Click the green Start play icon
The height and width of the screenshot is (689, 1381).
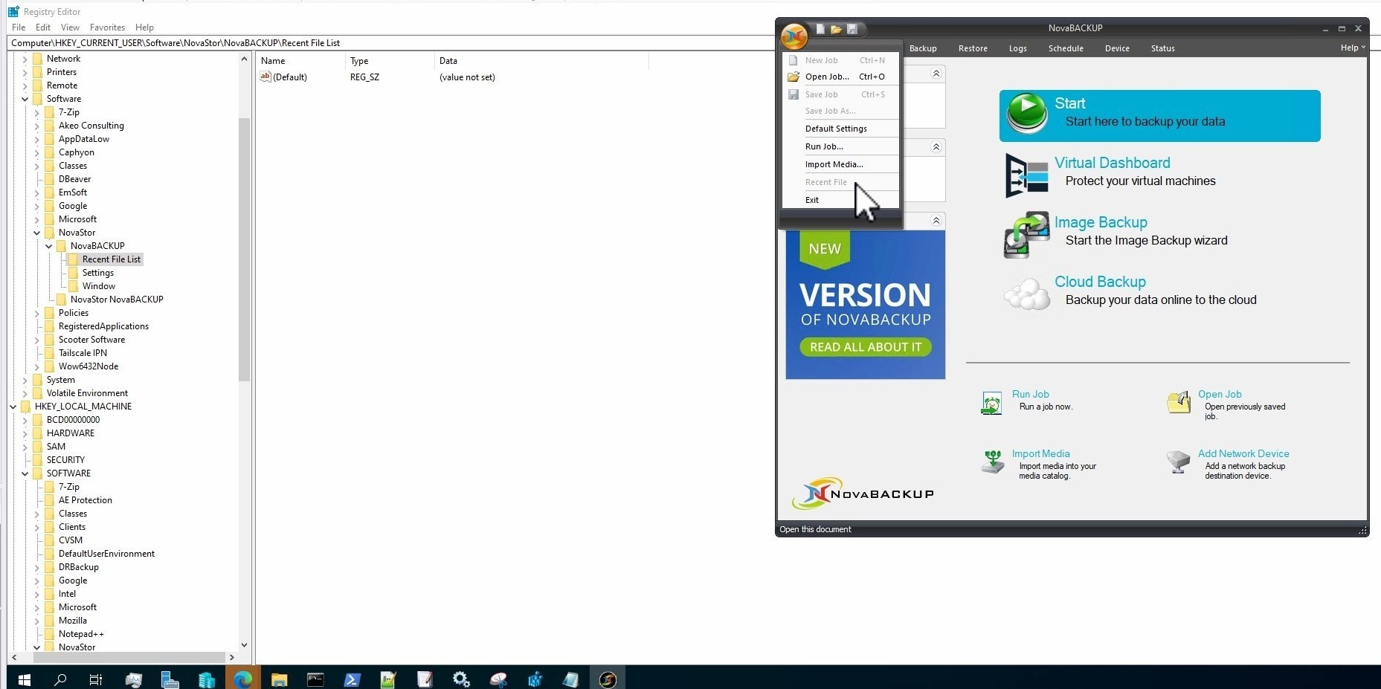coord(1027,113)
